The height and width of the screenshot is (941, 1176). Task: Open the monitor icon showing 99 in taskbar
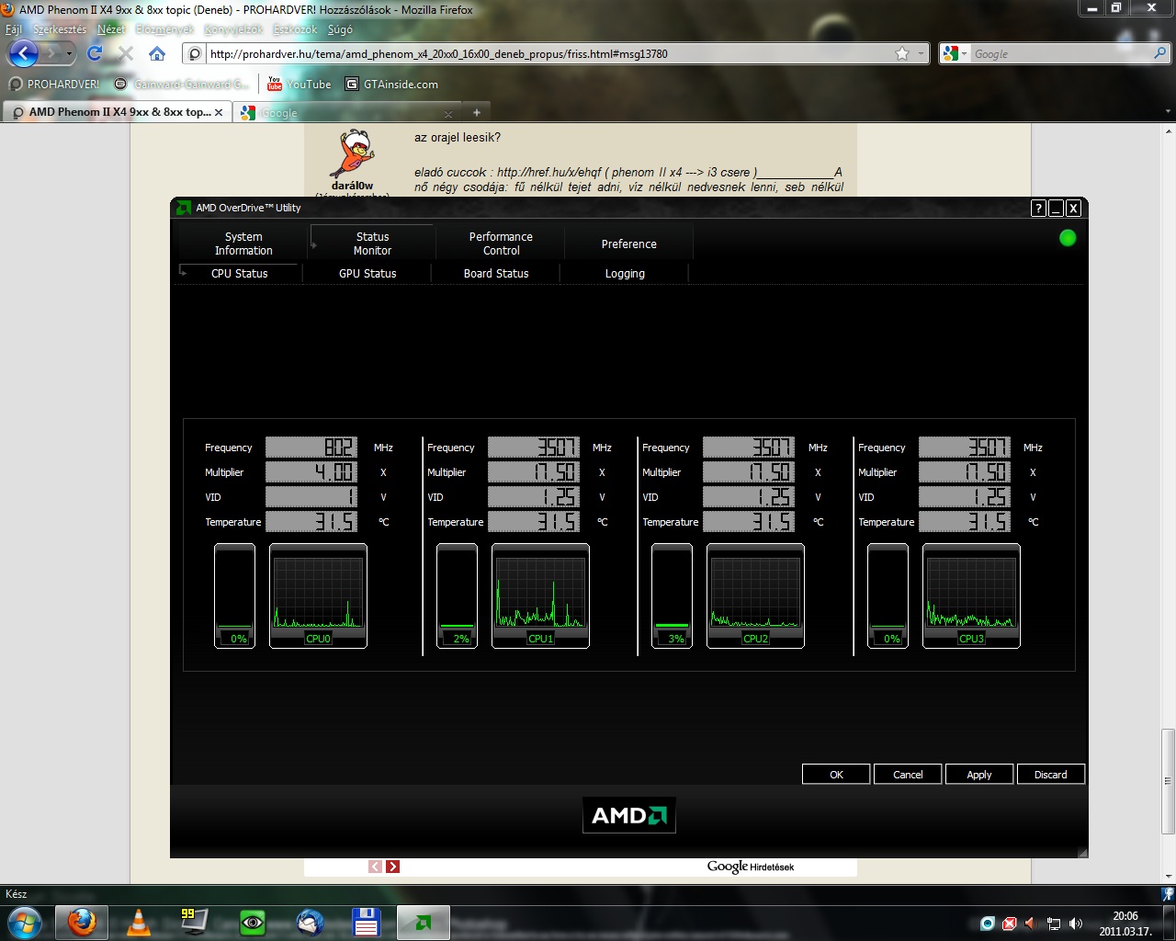click(x=195, y=922)
